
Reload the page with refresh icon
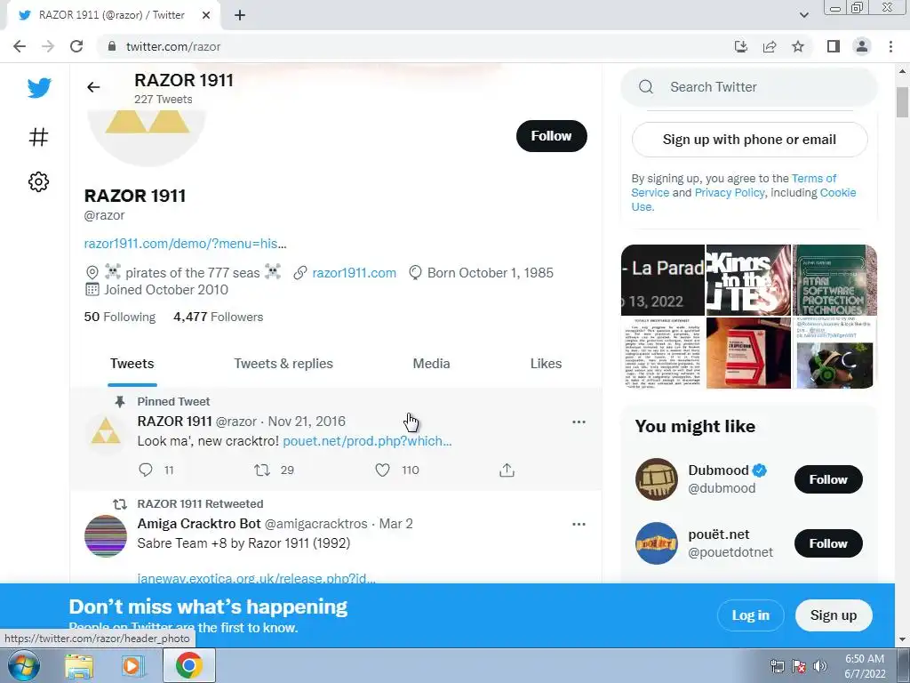pos(76,46)
